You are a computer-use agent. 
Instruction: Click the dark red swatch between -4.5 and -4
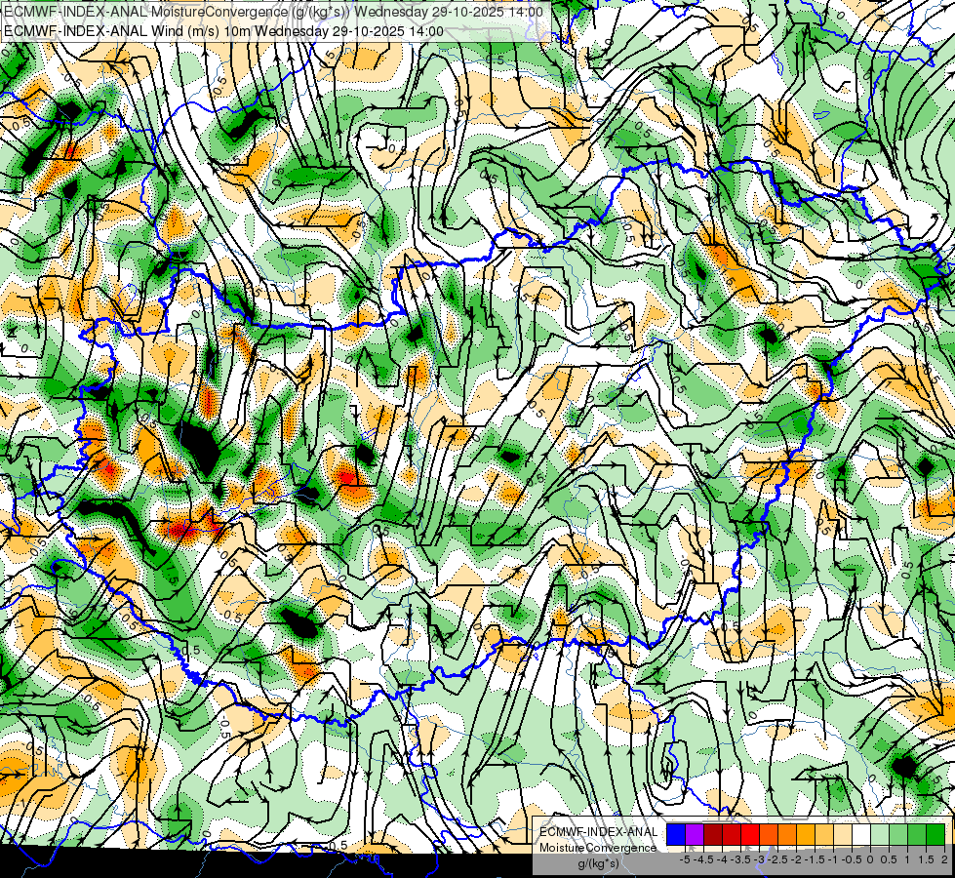tap(713, 834)
